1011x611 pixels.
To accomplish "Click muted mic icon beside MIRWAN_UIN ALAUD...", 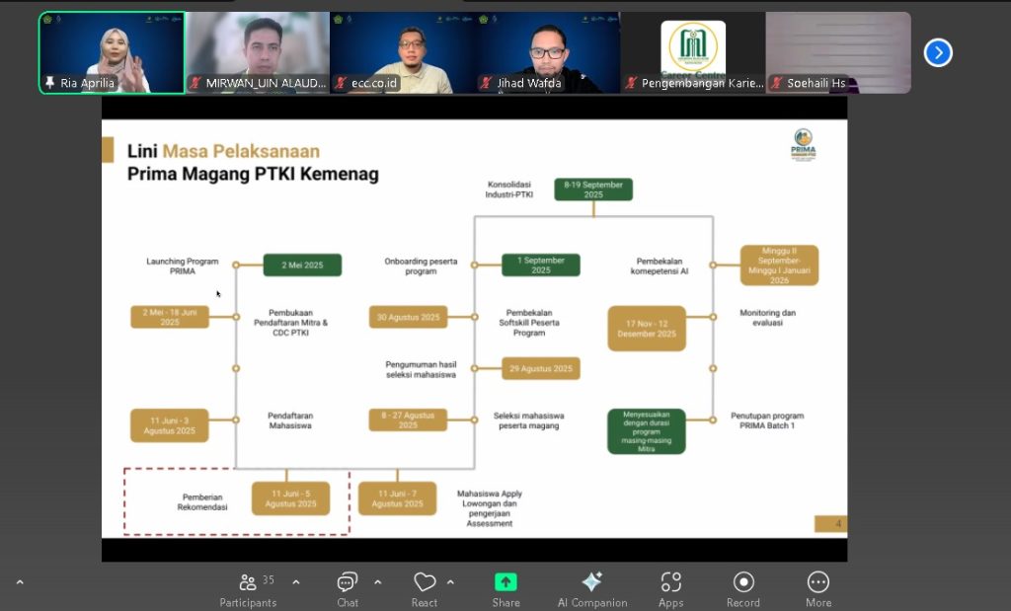I will 195,83.
